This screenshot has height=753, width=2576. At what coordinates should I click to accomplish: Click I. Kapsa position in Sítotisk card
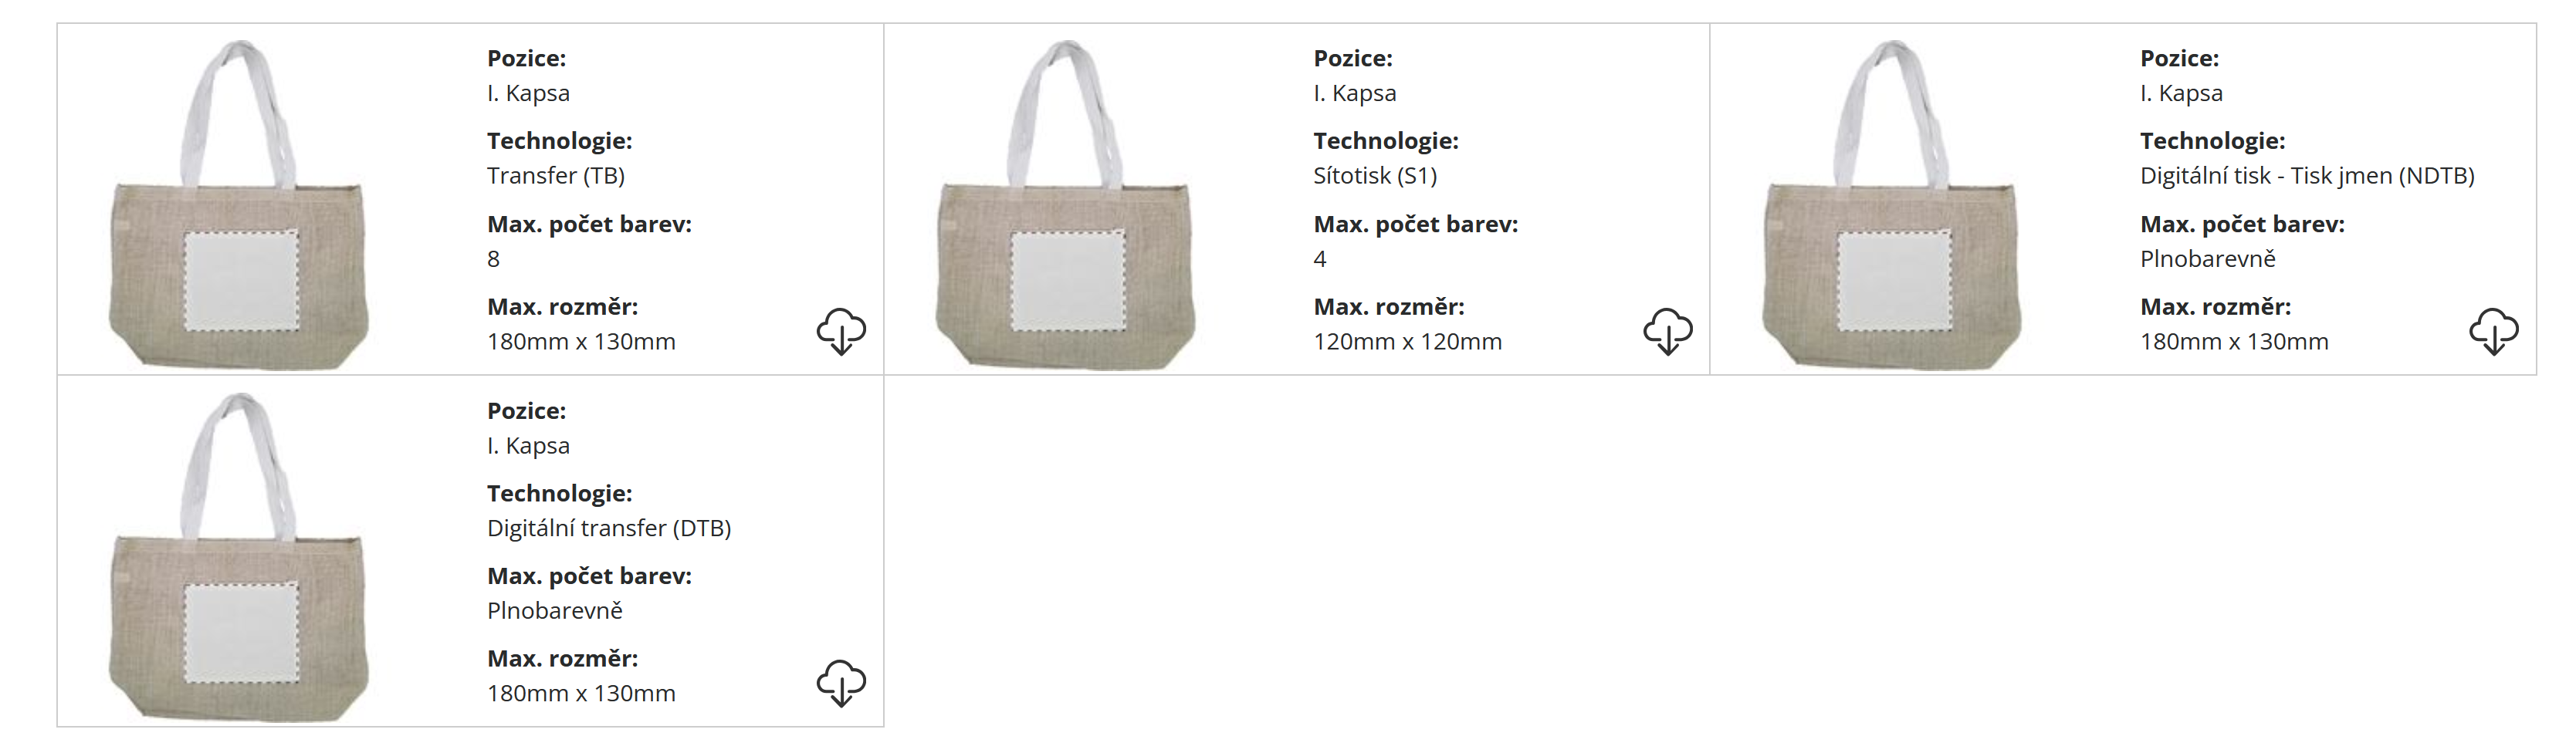pos(1355,93)
